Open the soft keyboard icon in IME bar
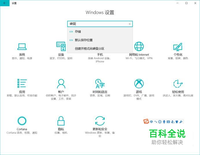 [168, 122]
